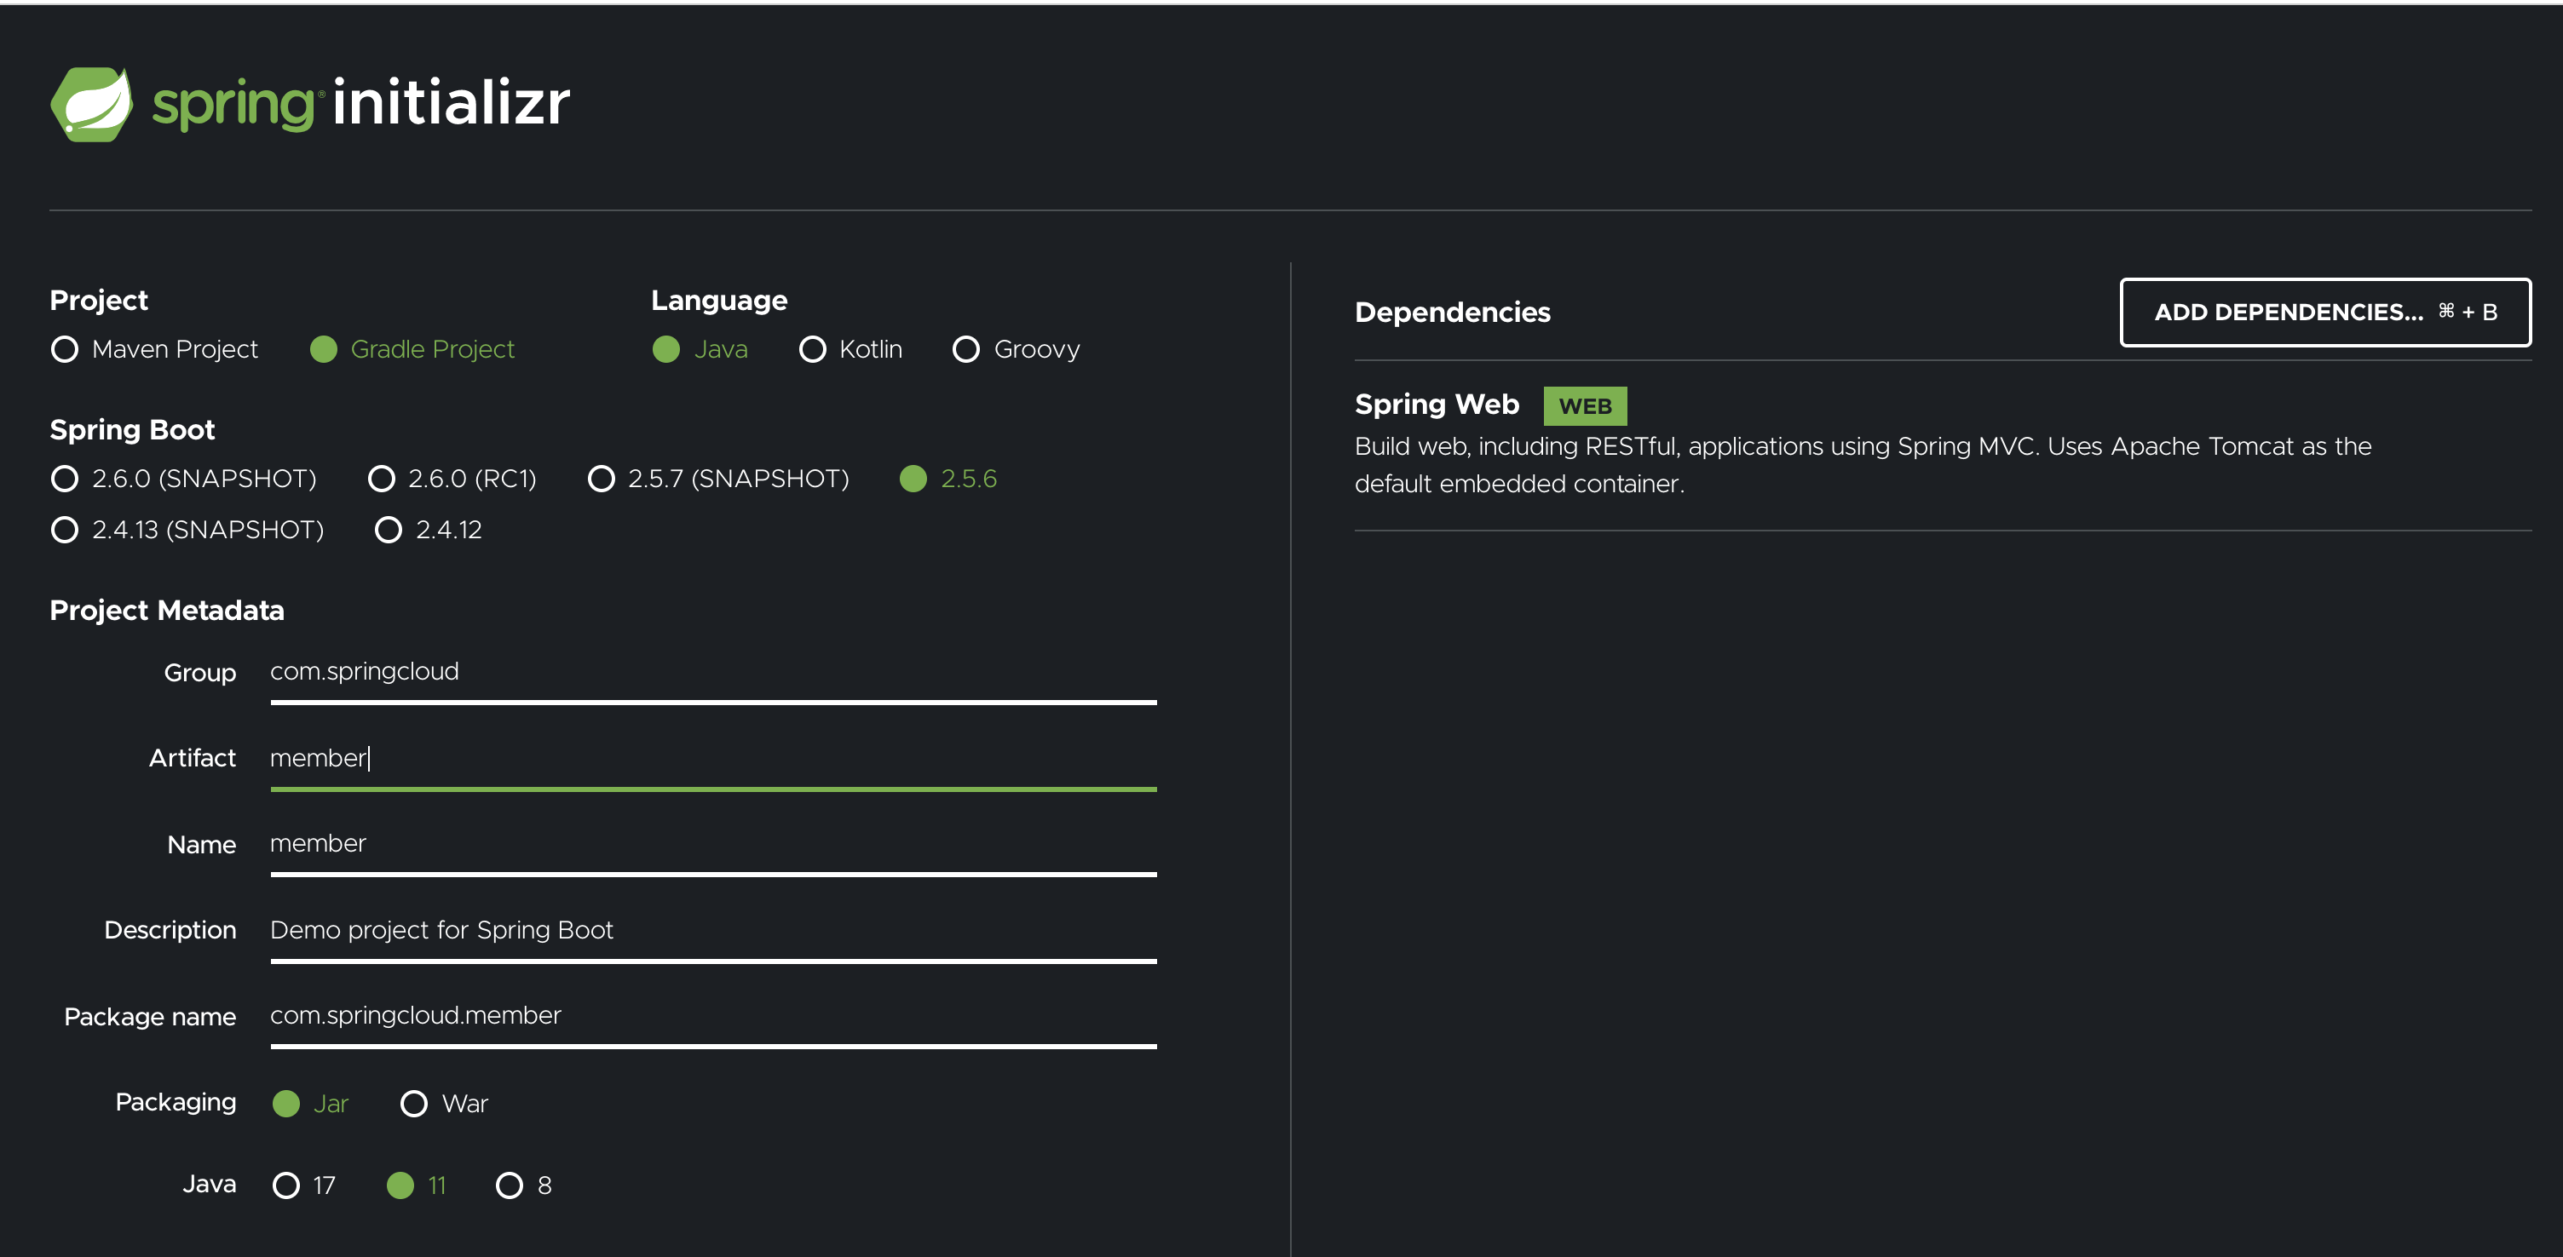Click the Project Metadata heading
The height and width of the screenshot is (1257, 2563).
coord(167,611)
